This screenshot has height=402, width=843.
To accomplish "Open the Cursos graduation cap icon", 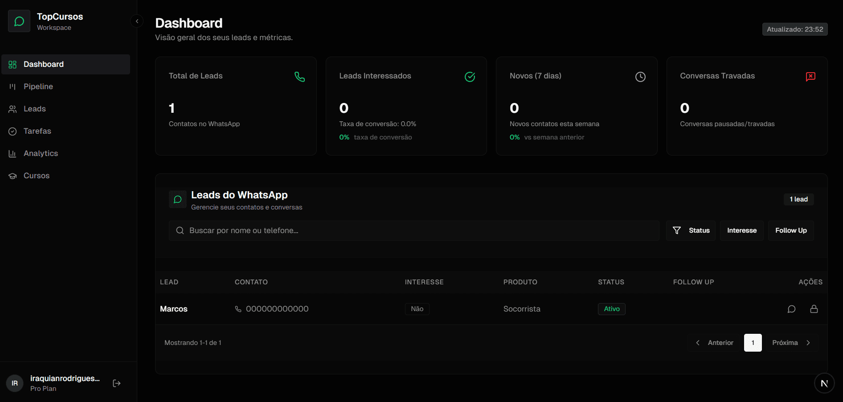I will point(13,176).
